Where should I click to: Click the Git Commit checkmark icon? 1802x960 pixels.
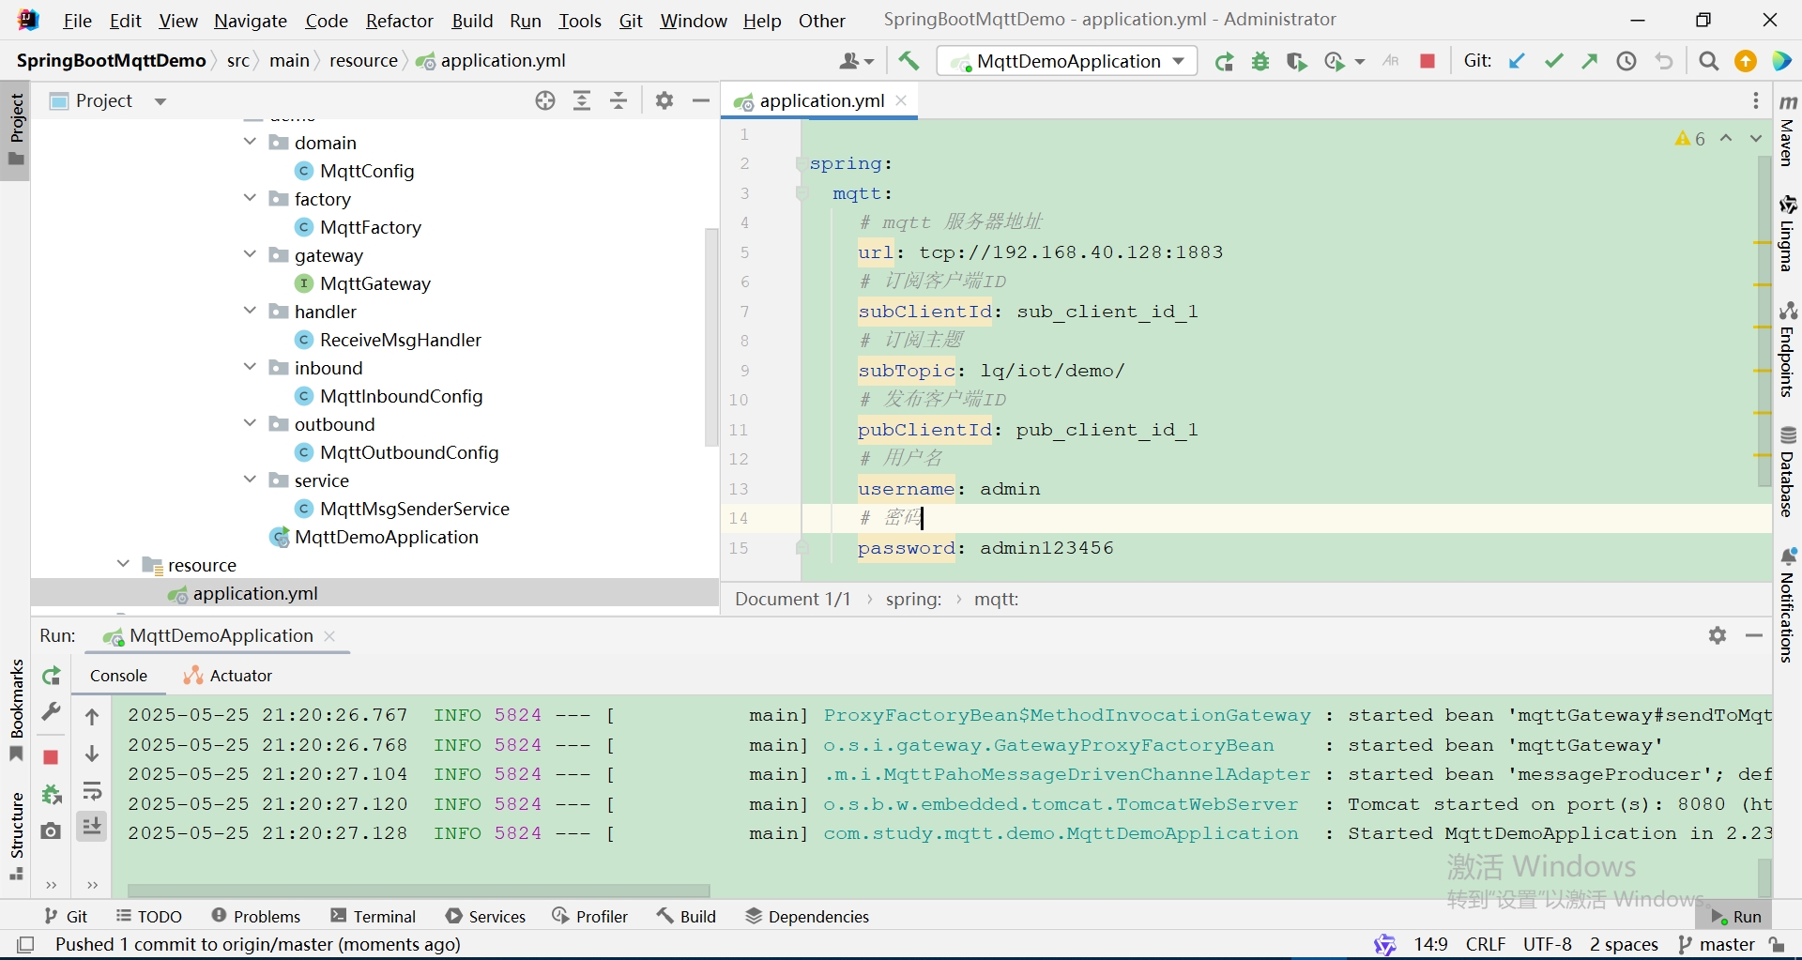1554,61
